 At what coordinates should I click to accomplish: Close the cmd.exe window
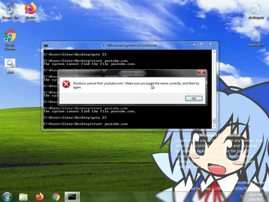(x=211, y=44)
